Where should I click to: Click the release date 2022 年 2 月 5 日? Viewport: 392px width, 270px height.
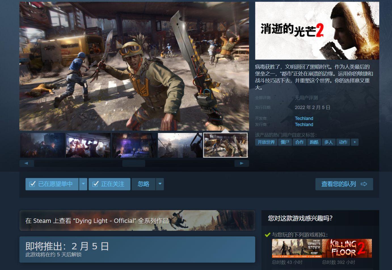coord(313,108)
